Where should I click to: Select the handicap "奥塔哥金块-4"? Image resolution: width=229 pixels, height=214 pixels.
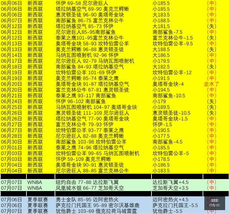tap(168, 84)
